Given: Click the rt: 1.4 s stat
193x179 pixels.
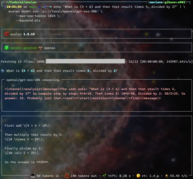Looking at the screenshot, I should [150, 176].
